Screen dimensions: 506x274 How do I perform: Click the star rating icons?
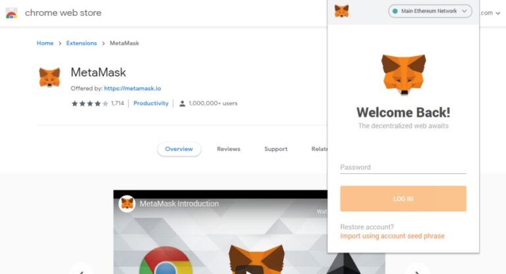(x=90, y=103)
